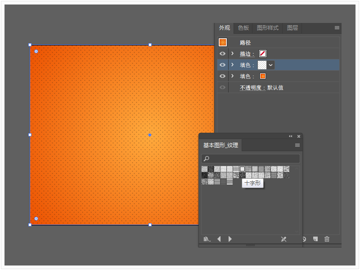Collapse the pattern swatch panel arrows
Viewport: 360px width, 270px height.
point(291,136)
